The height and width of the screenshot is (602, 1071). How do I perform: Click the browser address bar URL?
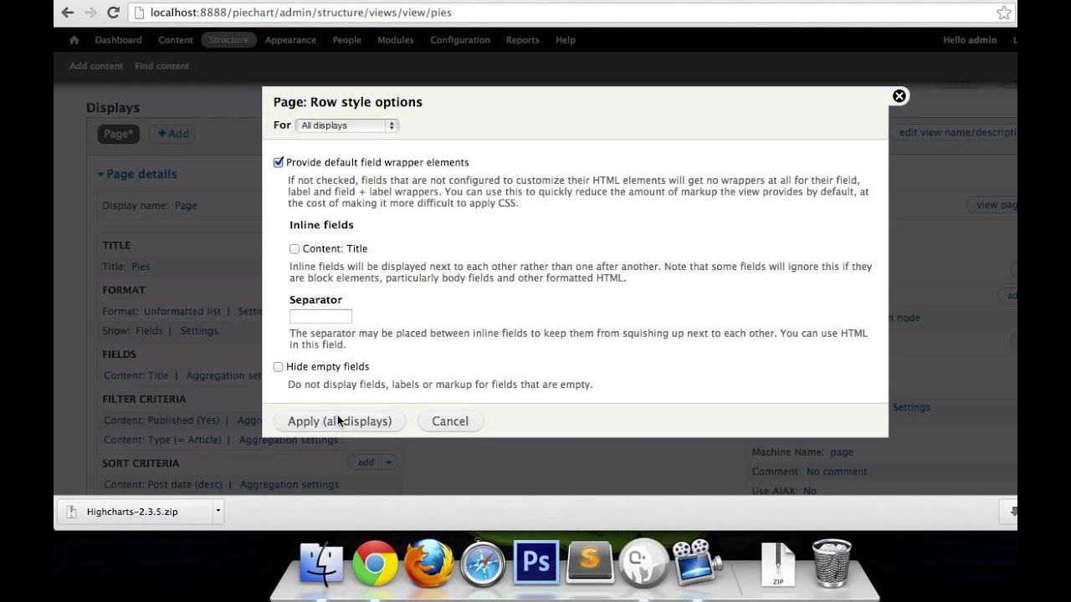[301, 13]
